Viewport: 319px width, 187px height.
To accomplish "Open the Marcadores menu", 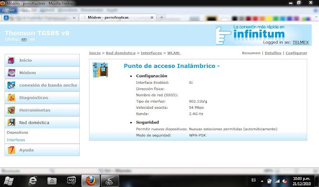I will (x=67, y=10).
